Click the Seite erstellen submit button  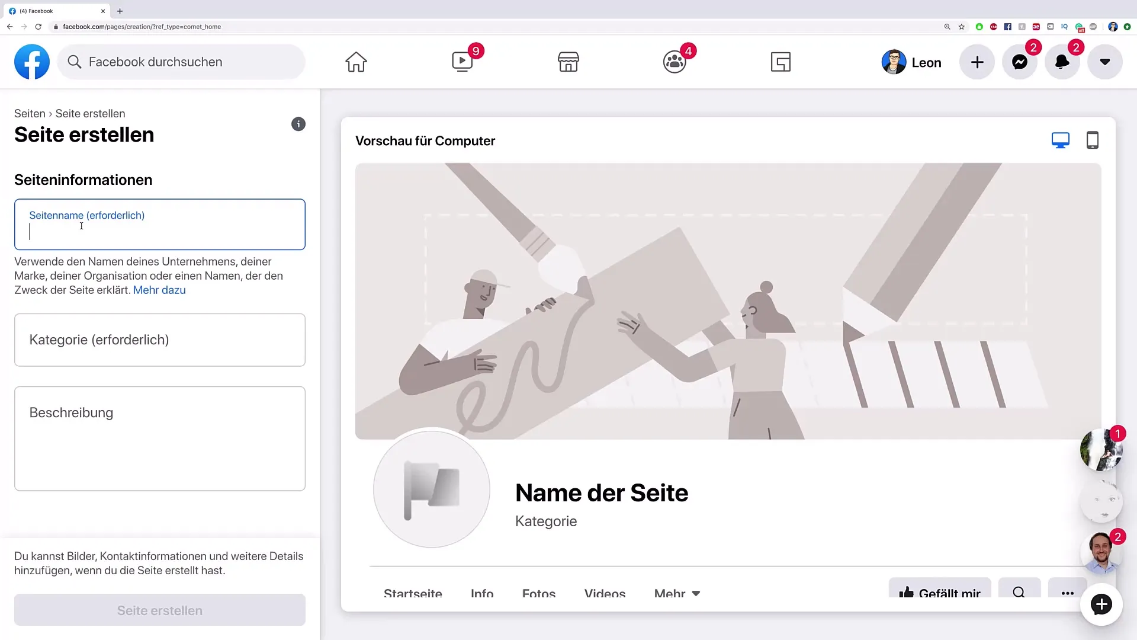[159, 610]
